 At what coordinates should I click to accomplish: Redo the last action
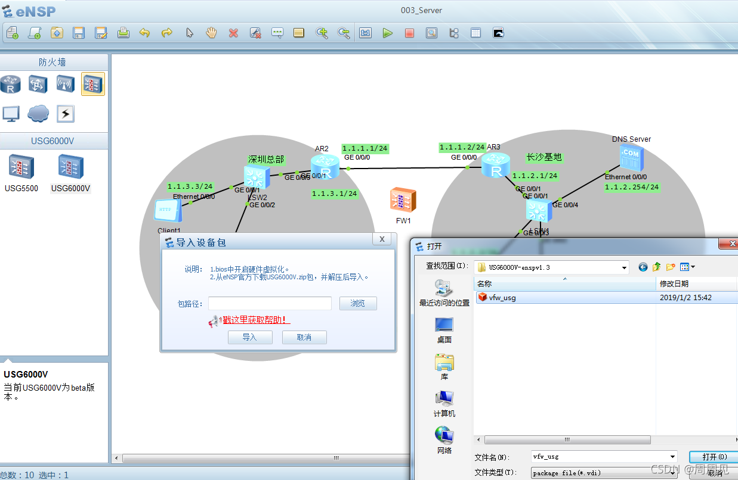pyautogui.click(x=167, y=33)
